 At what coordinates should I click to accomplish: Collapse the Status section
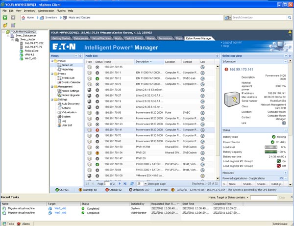[x=285, y=130]
